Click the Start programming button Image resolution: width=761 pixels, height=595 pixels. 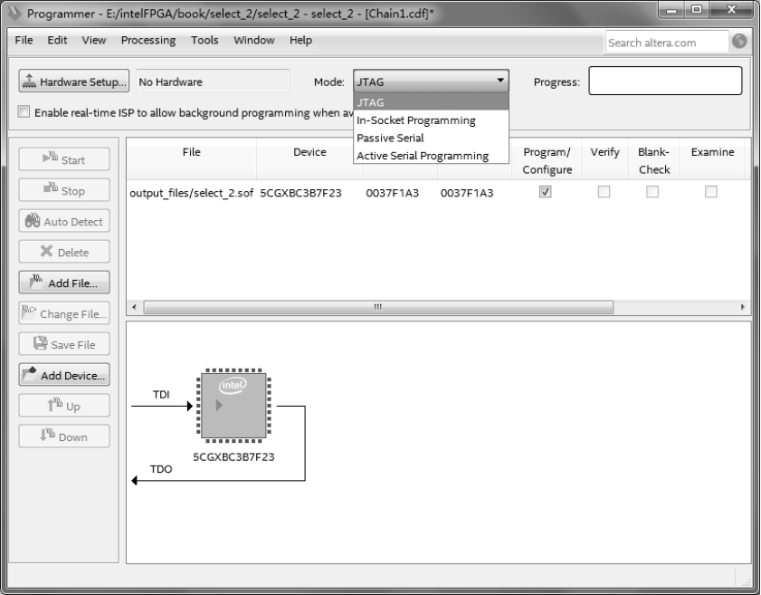[64, 159]
